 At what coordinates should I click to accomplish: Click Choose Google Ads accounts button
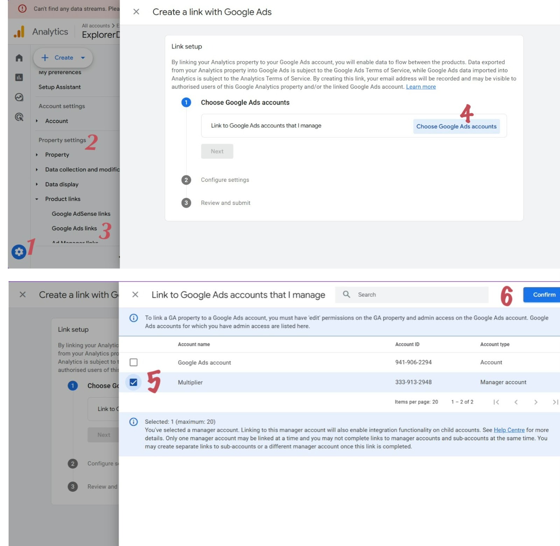click(x=456, y=126)
